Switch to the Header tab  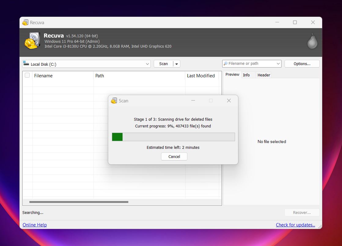264,75
